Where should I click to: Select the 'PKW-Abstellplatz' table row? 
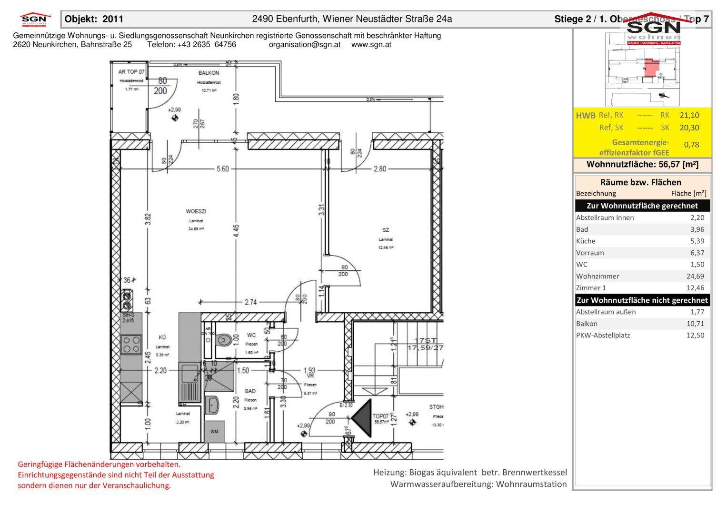pyautogui.click(x=643, y=335)
